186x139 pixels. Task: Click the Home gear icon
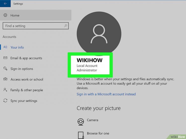tap(5, 15)
